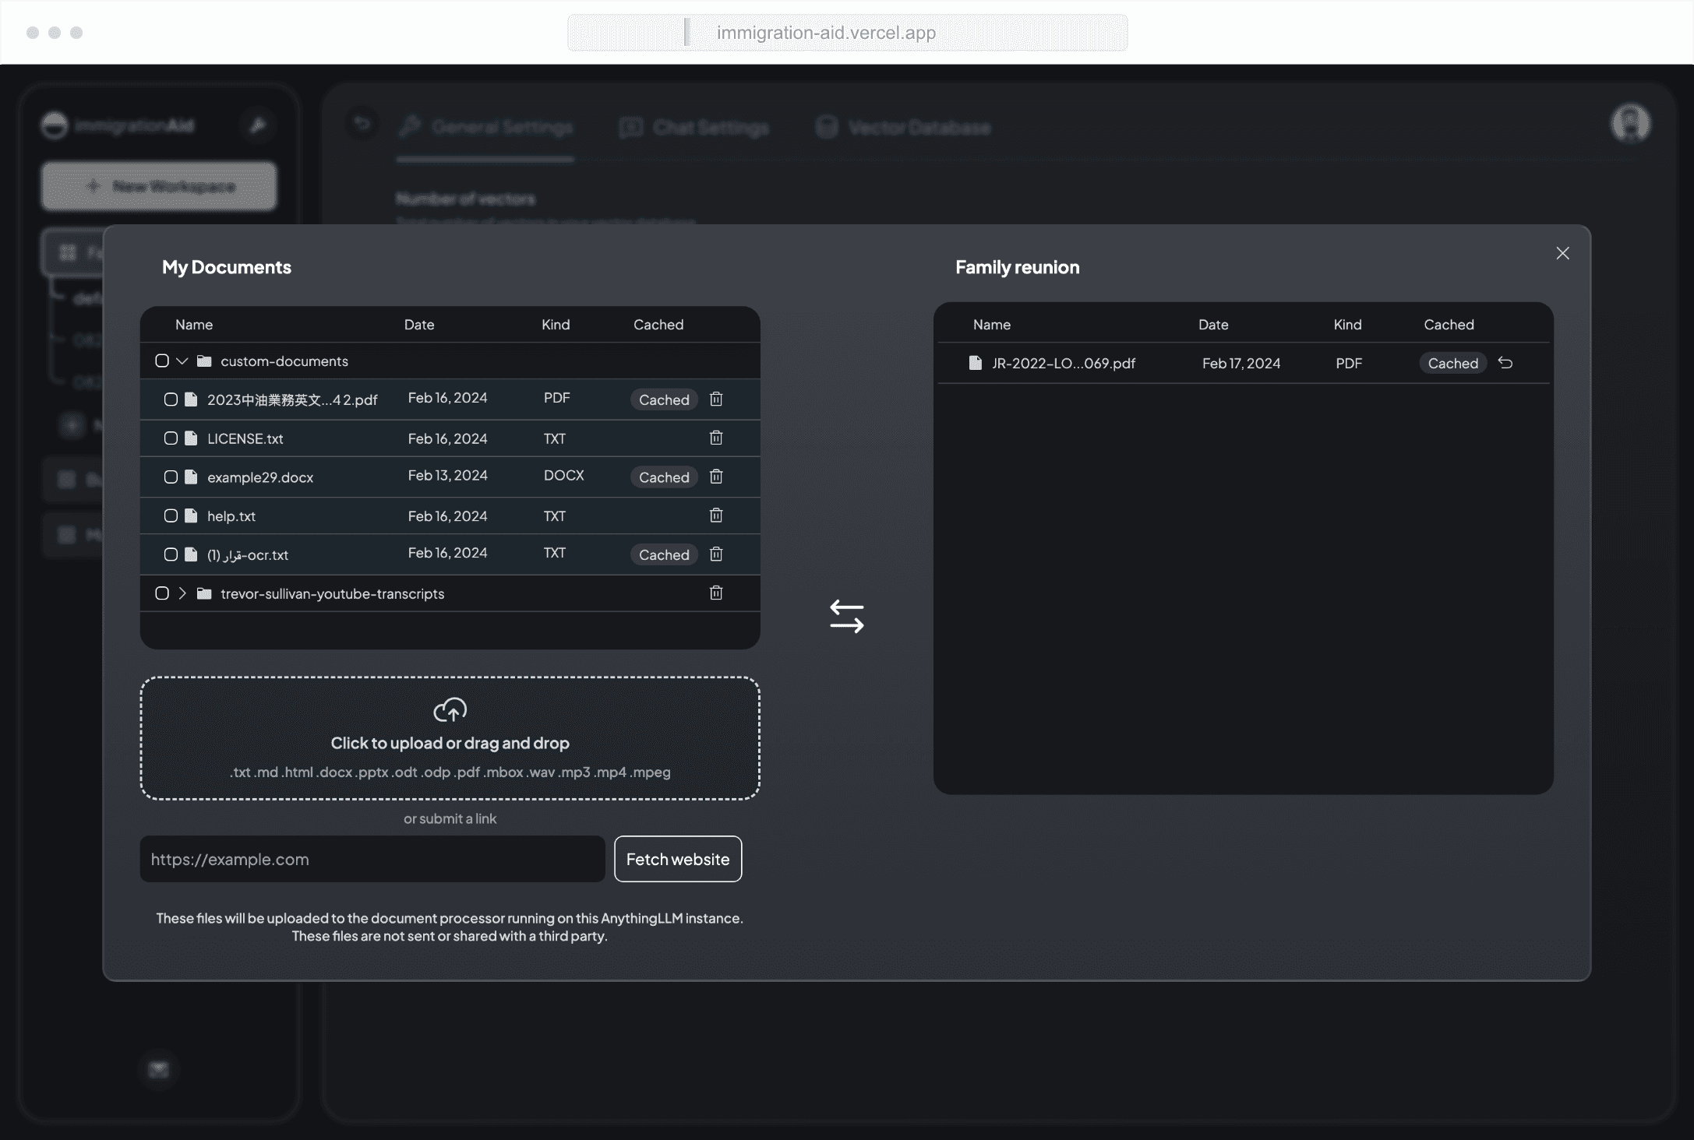
Task: Close the documents modal with X
Action: pyautogui.click(x=1562, y=254)
